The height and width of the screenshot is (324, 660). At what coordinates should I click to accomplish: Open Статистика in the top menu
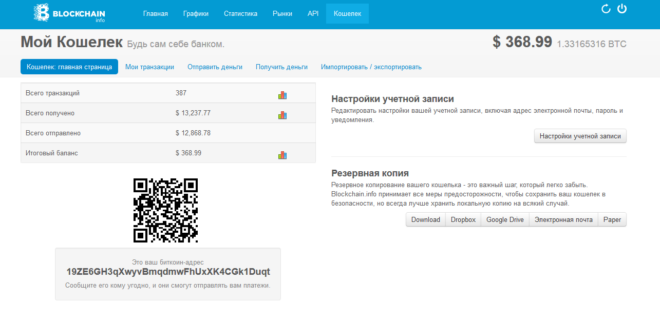point(240,14)
